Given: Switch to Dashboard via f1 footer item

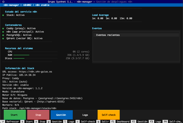Looking at the screenshot, I should pos(122,121).
